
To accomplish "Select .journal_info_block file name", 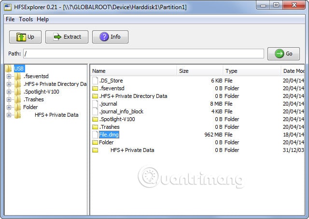I will 121,111.
